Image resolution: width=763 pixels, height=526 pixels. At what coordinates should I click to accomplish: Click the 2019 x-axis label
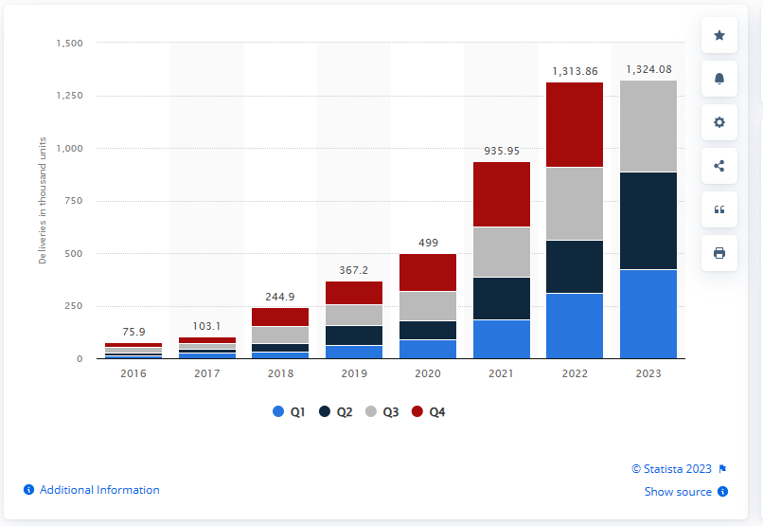(354, 373)
